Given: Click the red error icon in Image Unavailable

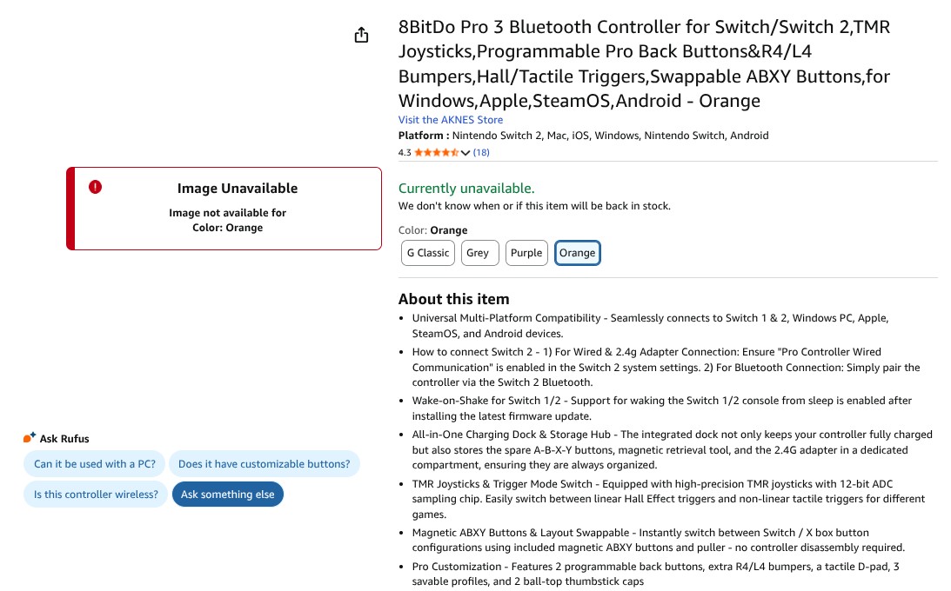Looking at the screenshot, I should click(x=95, y=187).
